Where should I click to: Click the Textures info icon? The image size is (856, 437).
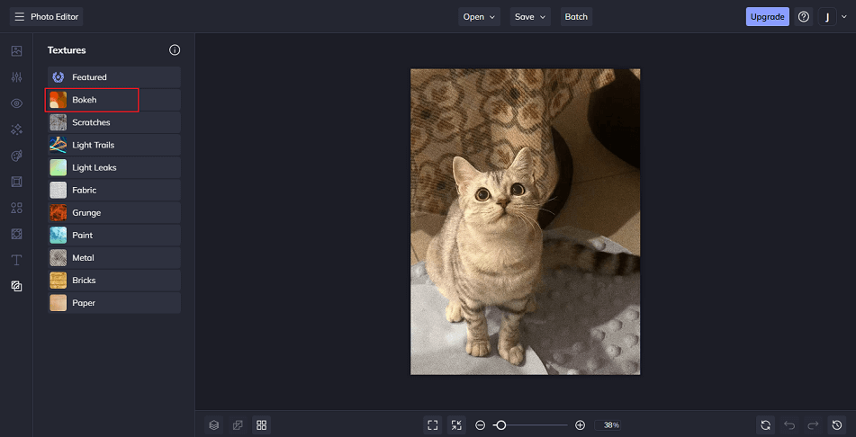click(175, 50)
